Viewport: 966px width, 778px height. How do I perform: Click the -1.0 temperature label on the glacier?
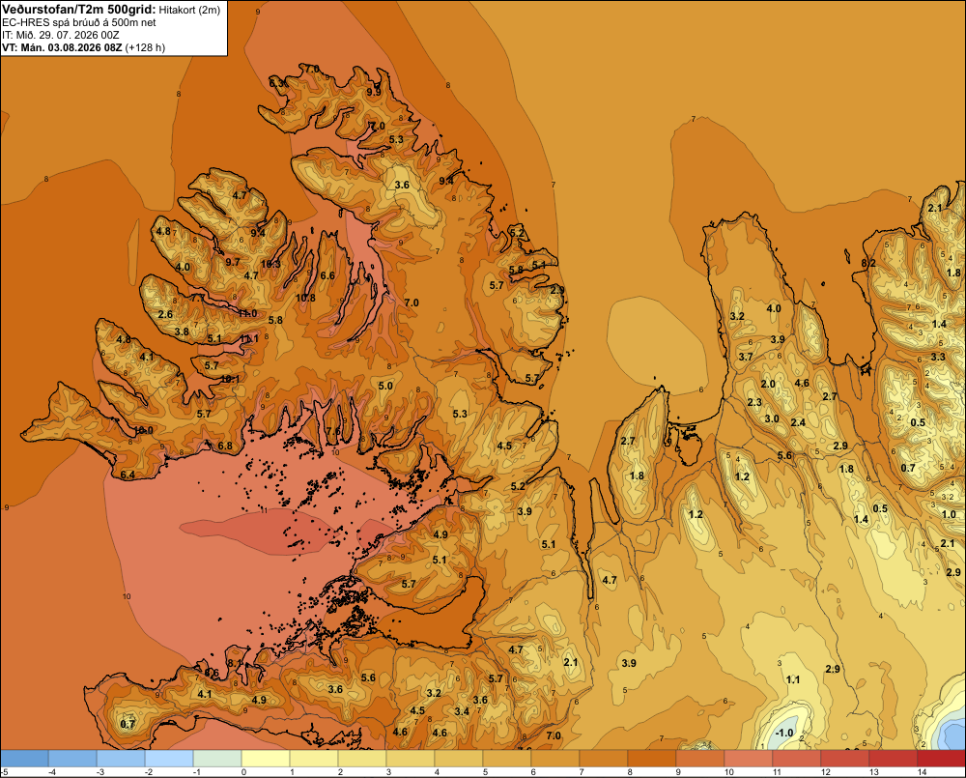784,733
